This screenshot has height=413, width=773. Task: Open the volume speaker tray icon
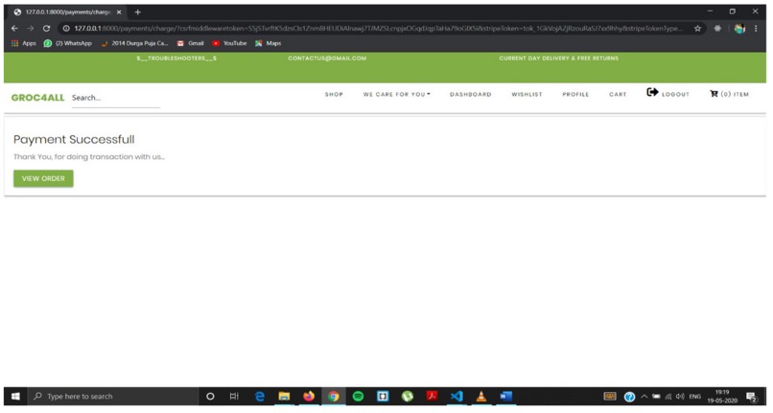coord(680,397)
